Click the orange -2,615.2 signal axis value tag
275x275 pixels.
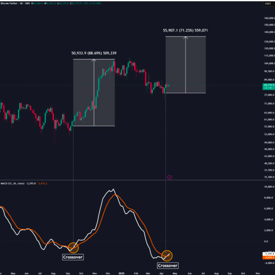[269, 258]
